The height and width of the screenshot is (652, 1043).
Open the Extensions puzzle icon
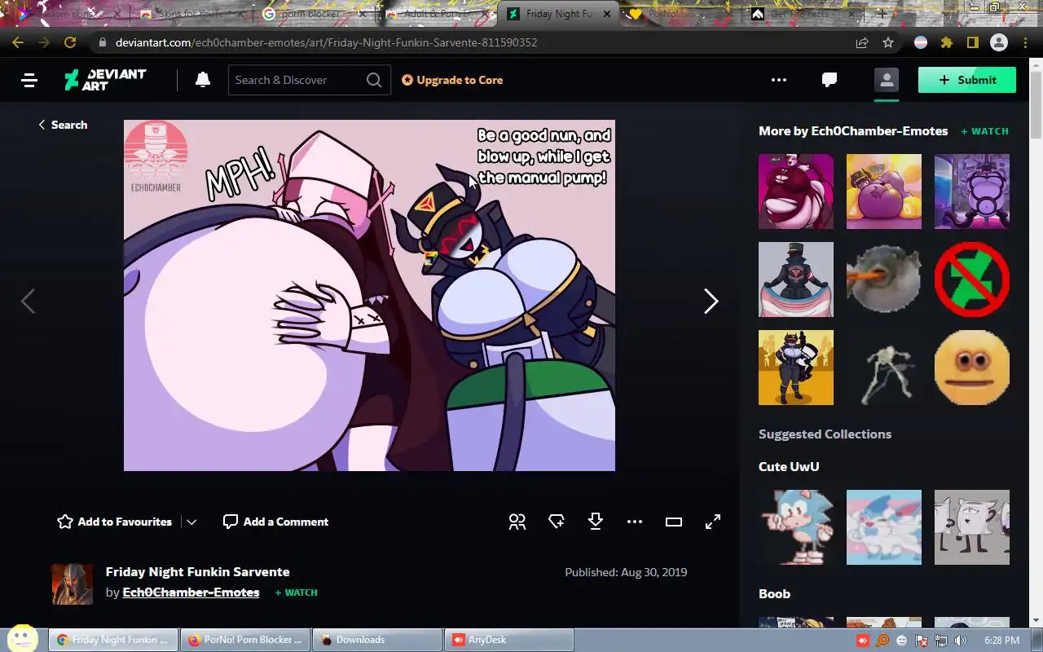(946, 42)
